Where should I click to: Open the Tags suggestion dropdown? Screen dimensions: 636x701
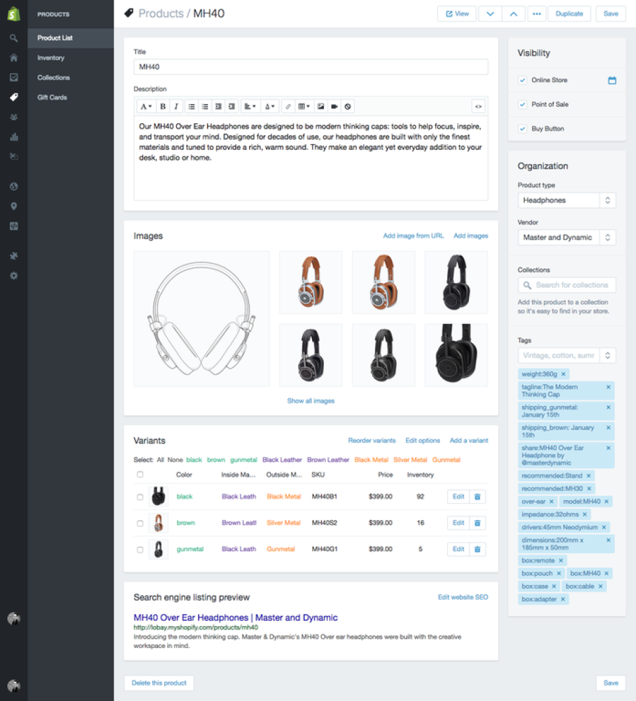coord(608,355)
